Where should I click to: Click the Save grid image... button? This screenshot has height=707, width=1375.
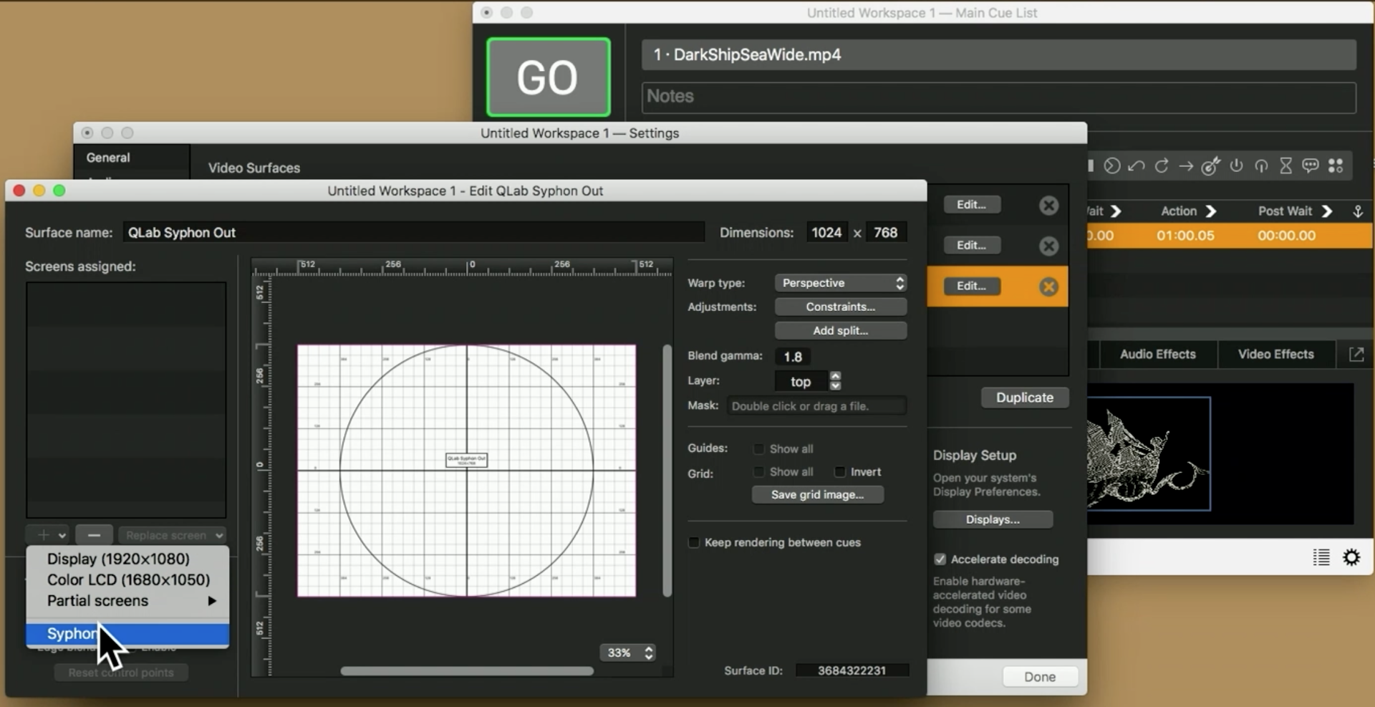click(818, 495)
